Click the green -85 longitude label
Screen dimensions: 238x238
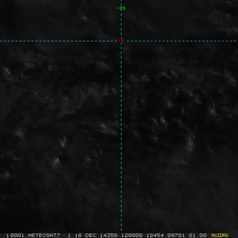tap(121, 8)
